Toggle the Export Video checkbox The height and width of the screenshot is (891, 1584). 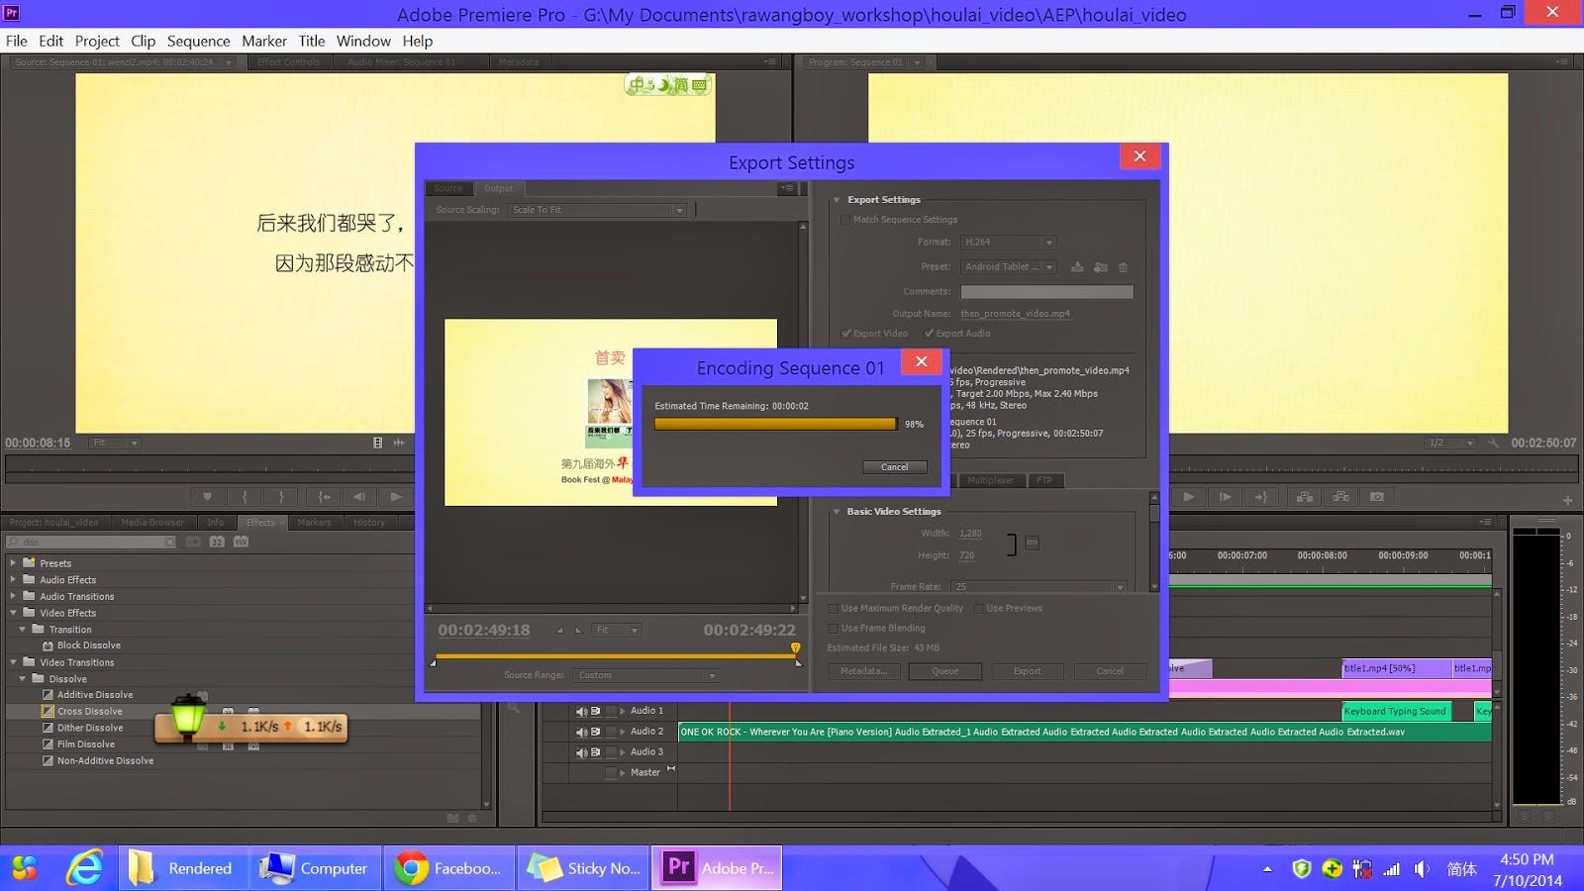coord(846,334)
